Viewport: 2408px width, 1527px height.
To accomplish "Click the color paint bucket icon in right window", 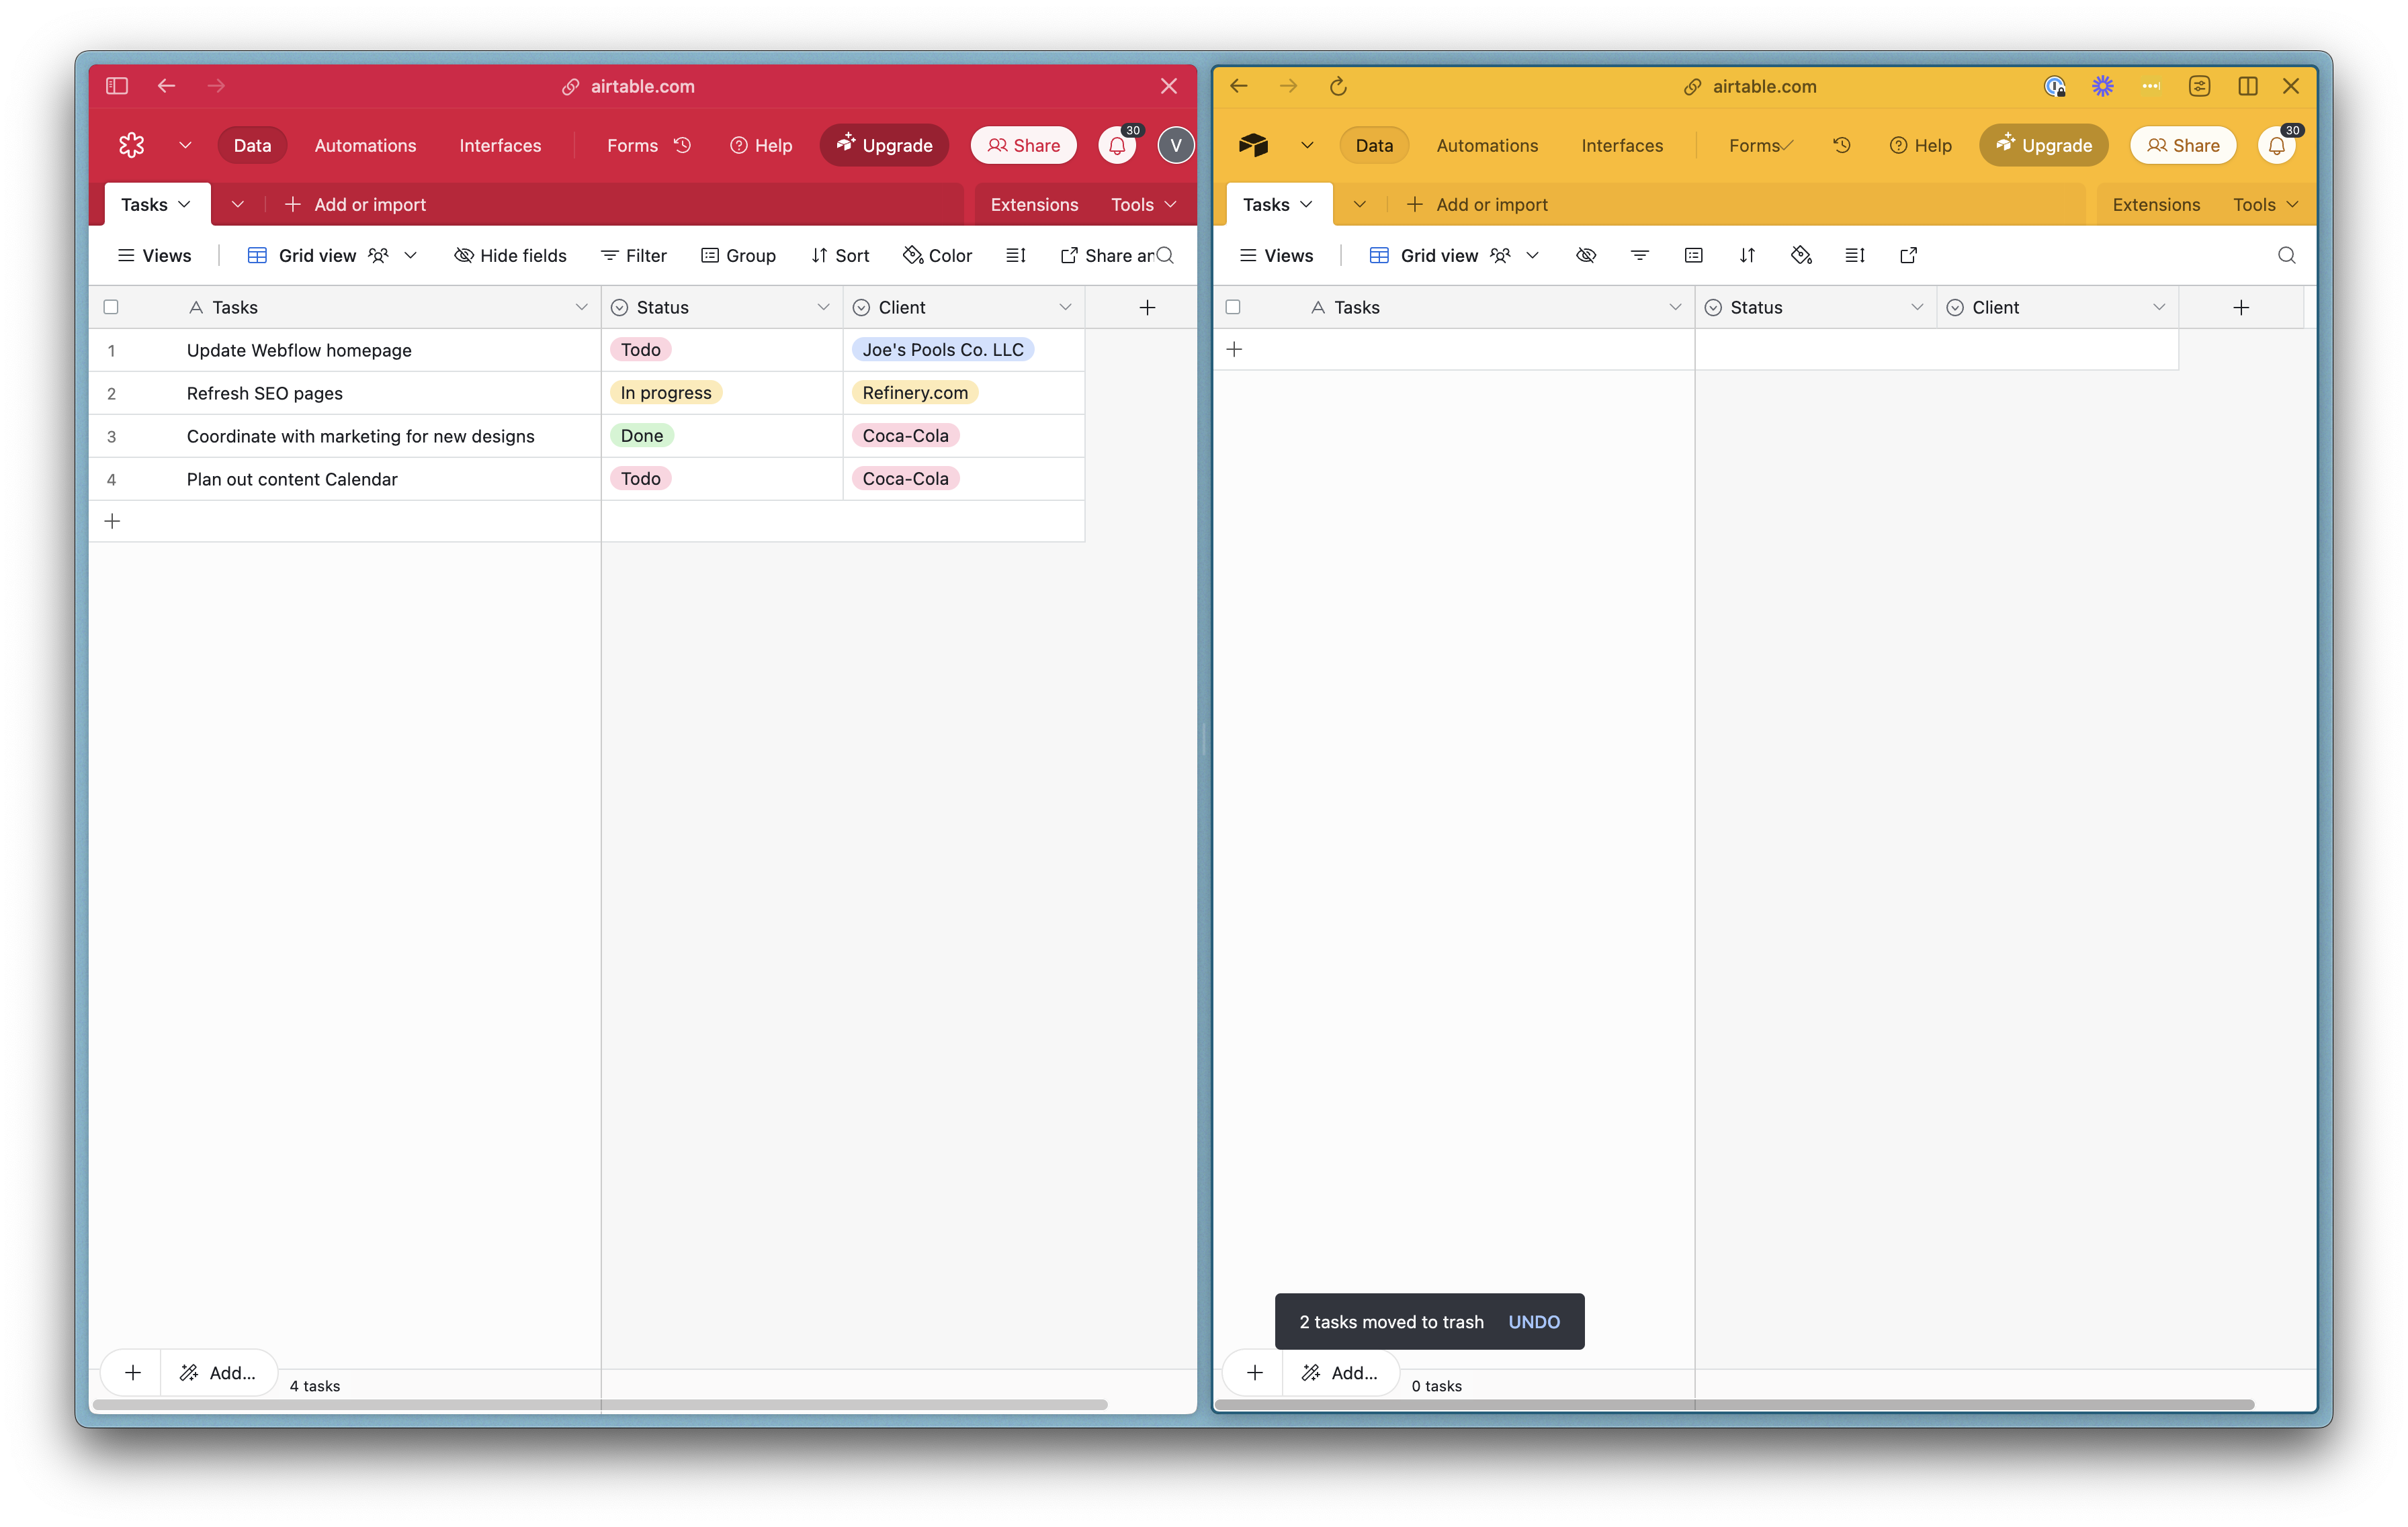I will click(1801, 254).
